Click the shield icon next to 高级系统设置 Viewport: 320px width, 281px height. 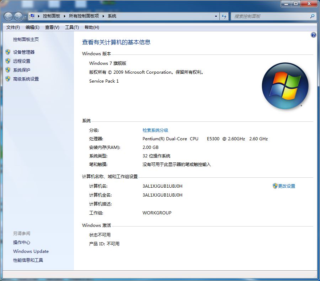(x=8, y=79)
